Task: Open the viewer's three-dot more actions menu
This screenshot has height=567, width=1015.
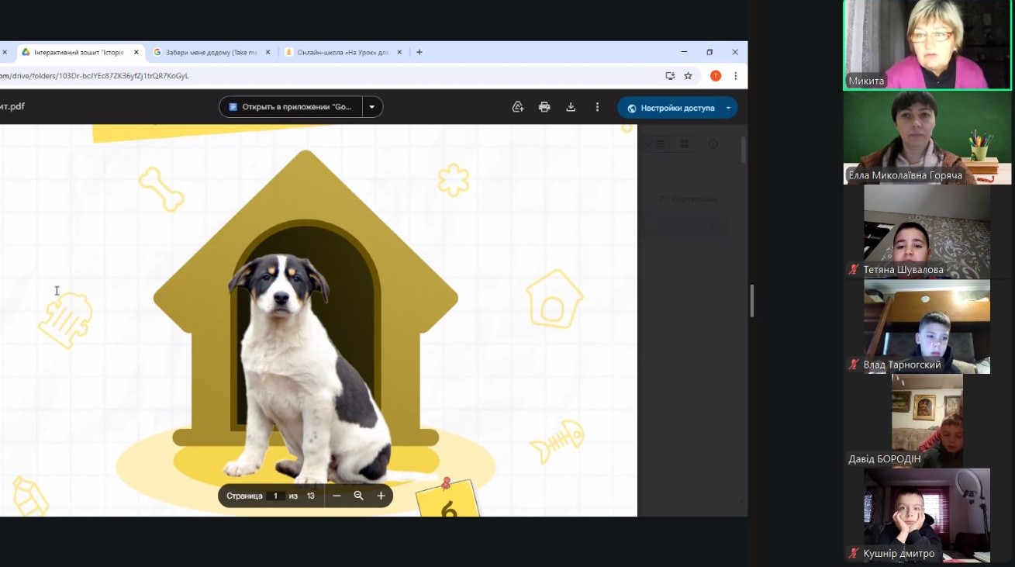Action: coord(597,107)
